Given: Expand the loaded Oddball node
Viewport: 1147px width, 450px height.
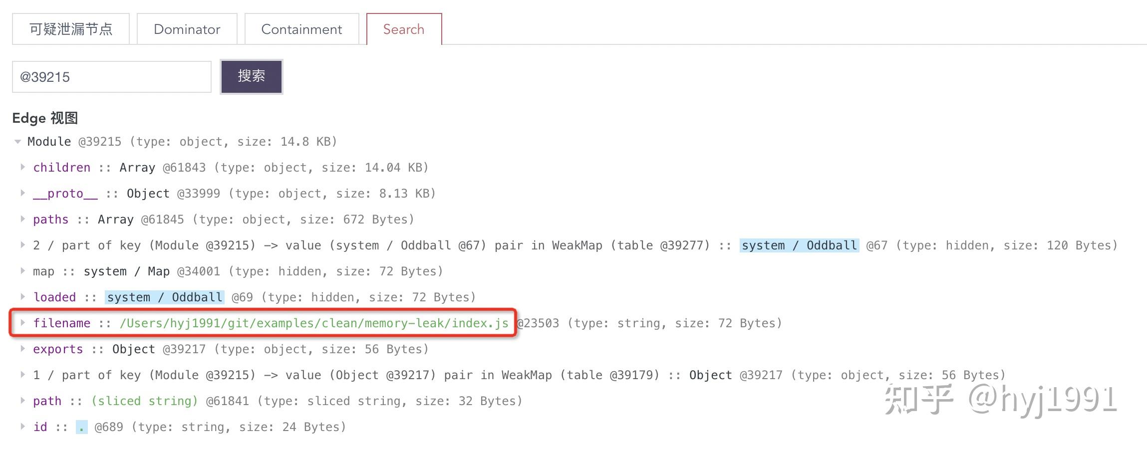Looking at the screenshot, I should click(23, 297).
